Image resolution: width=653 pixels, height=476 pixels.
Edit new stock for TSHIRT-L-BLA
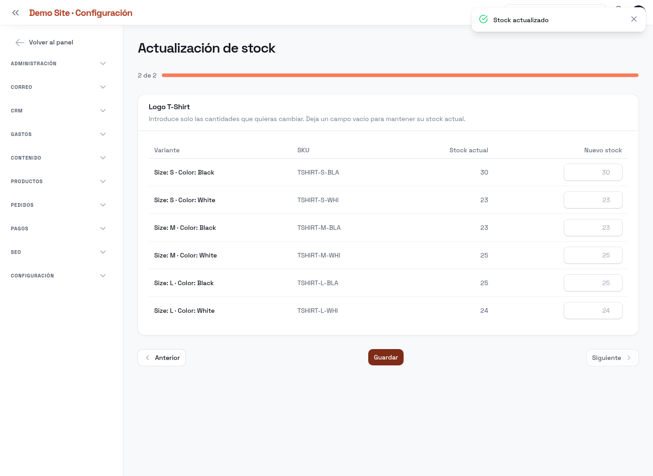click(593, 283)
